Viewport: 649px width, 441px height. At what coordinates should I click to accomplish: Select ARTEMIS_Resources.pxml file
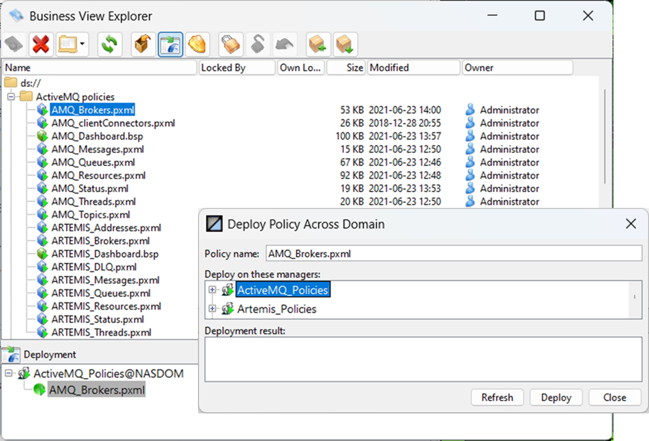point(106,306)
